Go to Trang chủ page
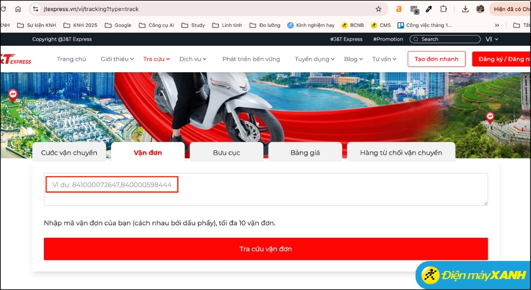The height and width of the screenshot is (290, 531). (x=71, y=59)
